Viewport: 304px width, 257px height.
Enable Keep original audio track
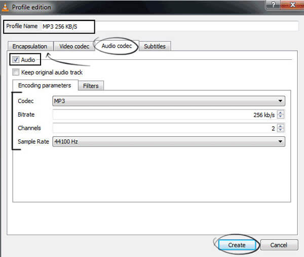(16, 72)
